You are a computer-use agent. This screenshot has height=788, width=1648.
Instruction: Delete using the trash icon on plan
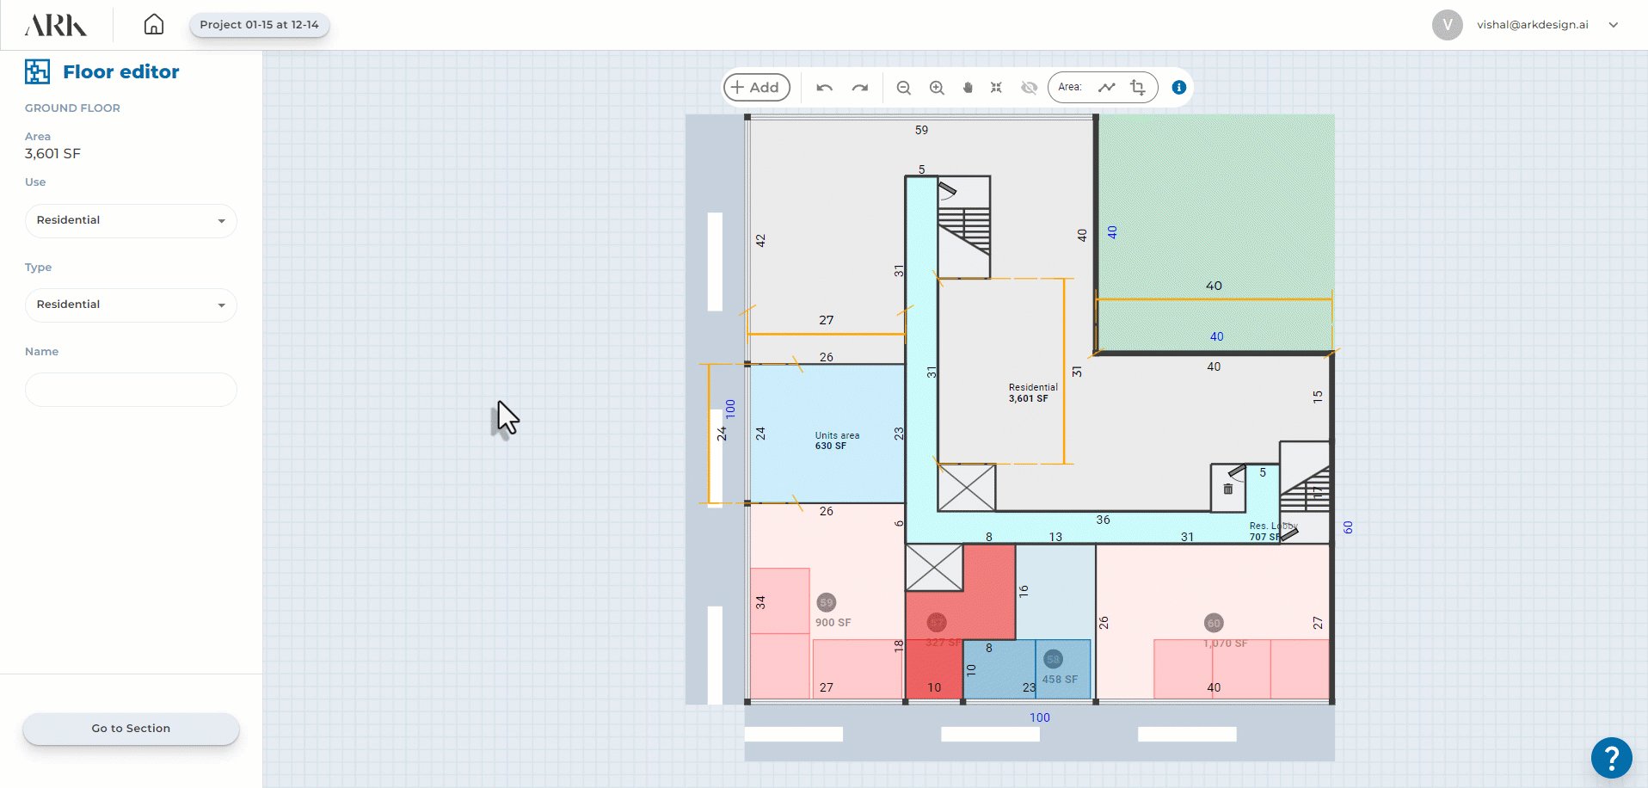coord(1228,489)
